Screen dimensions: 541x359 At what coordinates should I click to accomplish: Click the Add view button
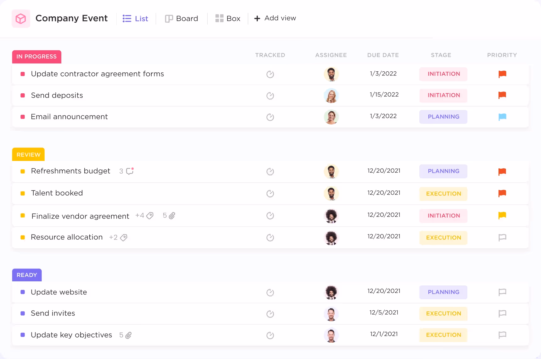[275, 18]
